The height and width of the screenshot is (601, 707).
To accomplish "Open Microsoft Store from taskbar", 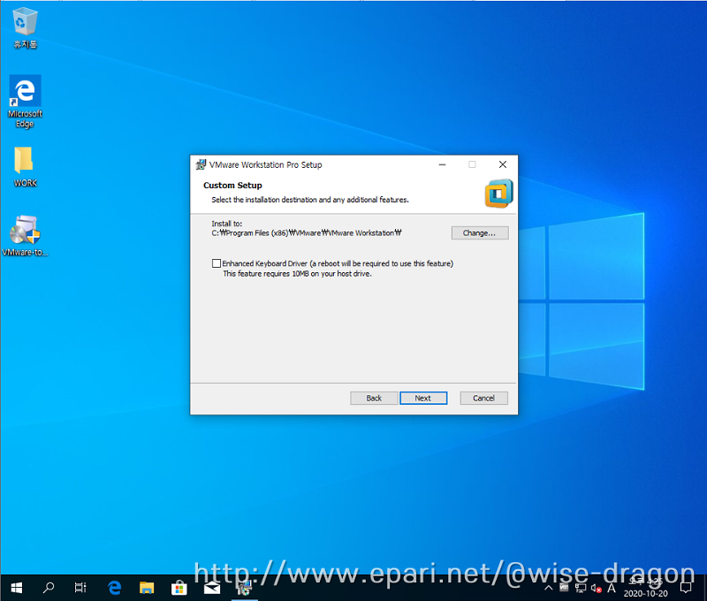I will (179, 588).
